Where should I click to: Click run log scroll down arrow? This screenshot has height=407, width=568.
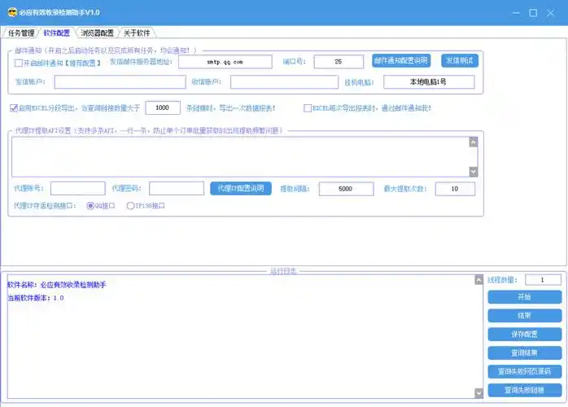[x=478, y=393]
